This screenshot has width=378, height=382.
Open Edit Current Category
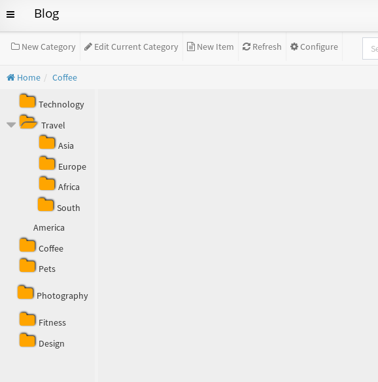[131, 47]
